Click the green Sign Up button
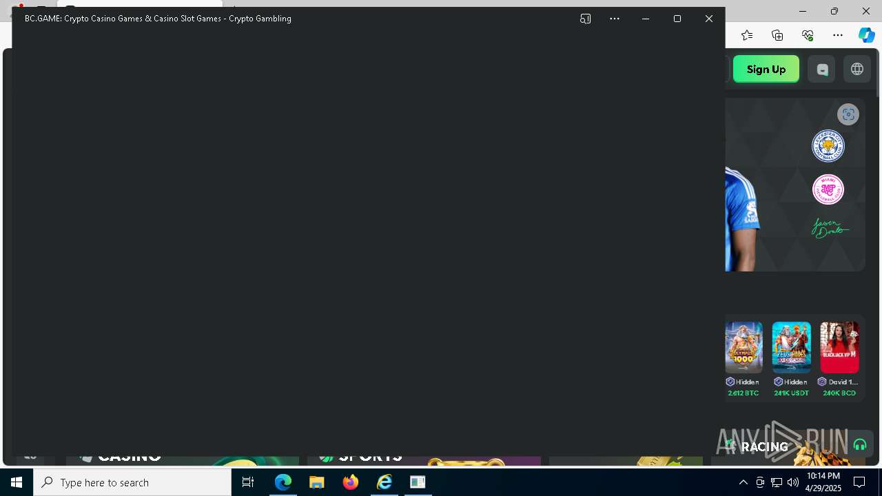The height and width of the screenshot is (496, 882). 766,69
